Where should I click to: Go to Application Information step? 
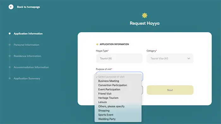coord(28,34)
